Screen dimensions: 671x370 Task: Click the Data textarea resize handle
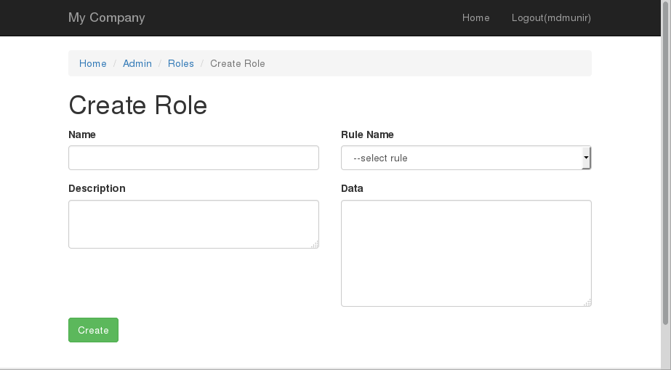(587, 302)
